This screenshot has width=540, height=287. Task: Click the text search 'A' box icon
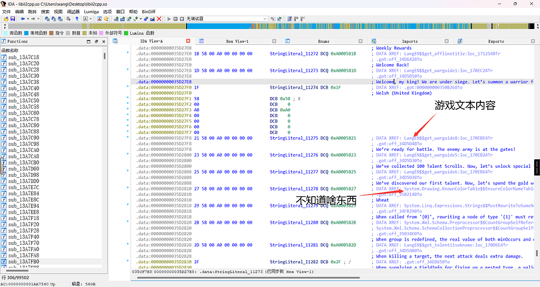pyautogui.click(x=85, y=18)
